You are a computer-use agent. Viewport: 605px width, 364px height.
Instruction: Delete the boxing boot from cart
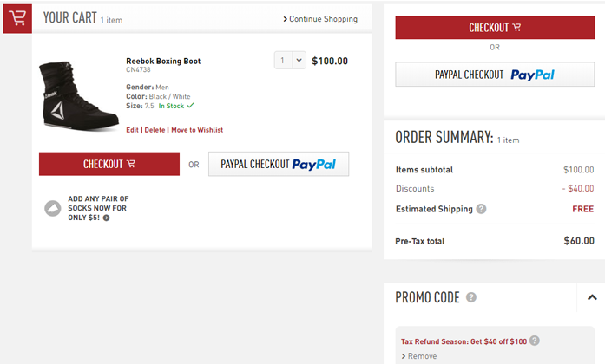pyautogui.click(x=155, y=130)
